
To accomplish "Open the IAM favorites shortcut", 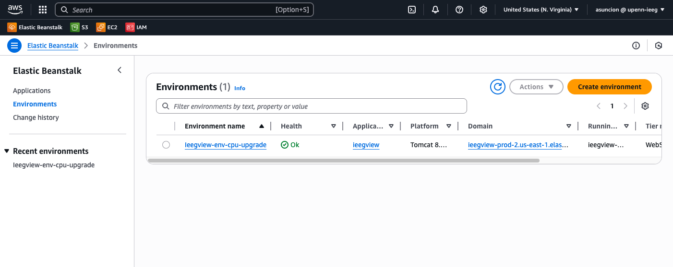I will pyautogui.click(x=136, y=27).
